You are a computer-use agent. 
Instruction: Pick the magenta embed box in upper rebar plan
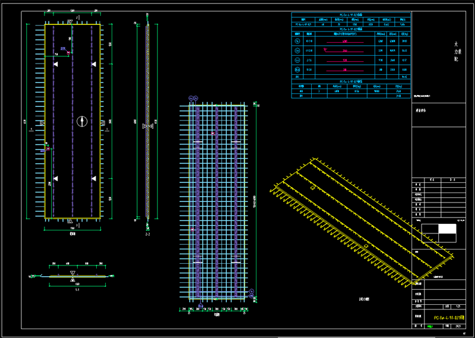click(213, 134)
